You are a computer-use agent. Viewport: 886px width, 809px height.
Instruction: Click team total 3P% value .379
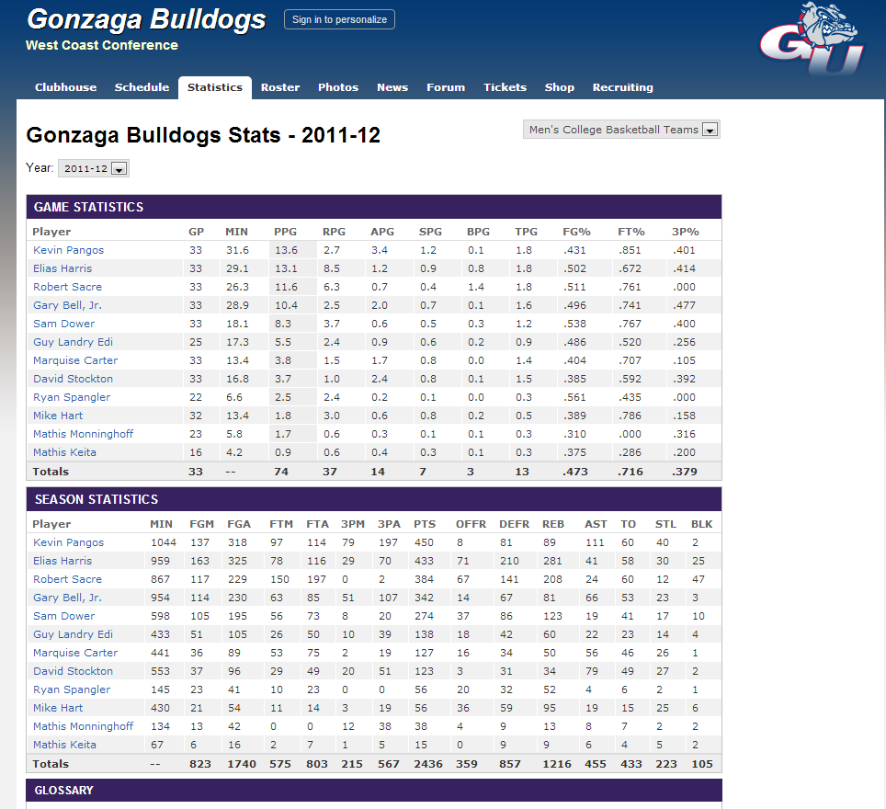[x=686, y=472]
